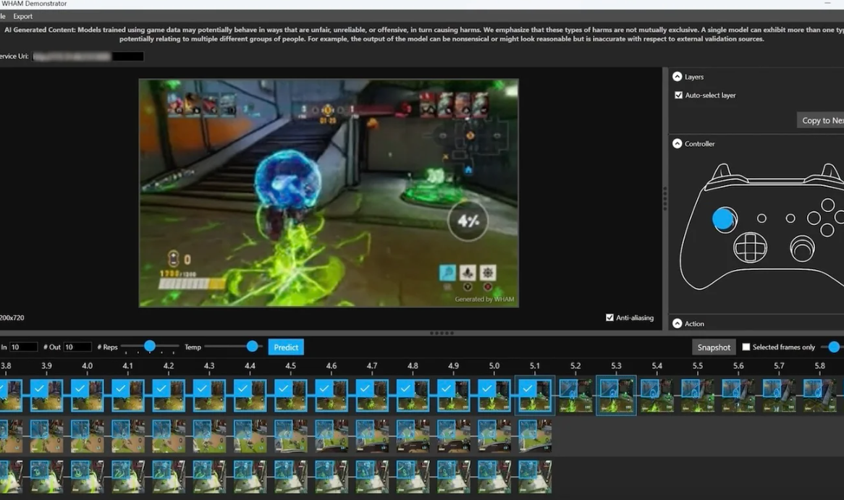Select the top-row frame thumbnail under 5.8

click(x=820, y=396)
